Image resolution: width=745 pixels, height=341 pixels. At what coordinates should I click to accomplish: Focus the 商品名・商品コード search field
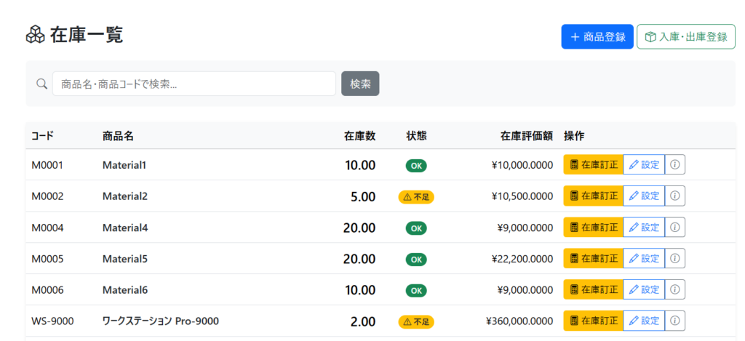194,84
